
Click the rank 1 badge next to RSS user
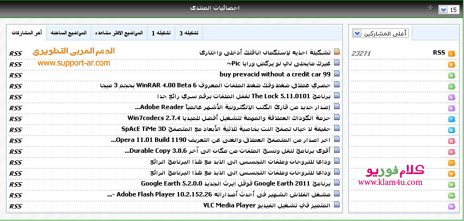point(451,53)
